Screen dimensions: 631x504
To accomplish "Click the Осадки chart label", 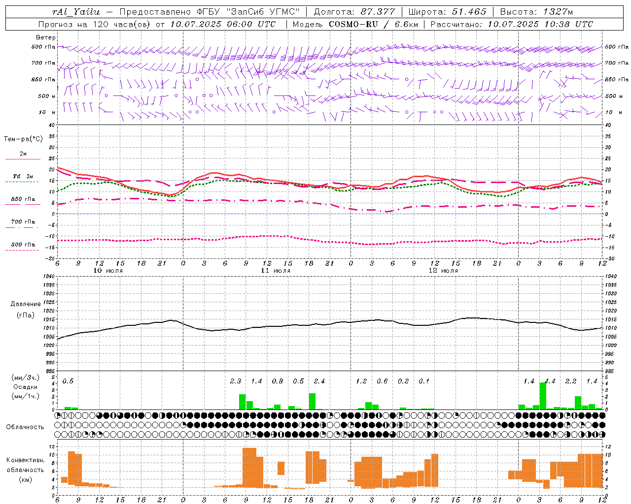I will pyautogui.click(x=25, y=387).
